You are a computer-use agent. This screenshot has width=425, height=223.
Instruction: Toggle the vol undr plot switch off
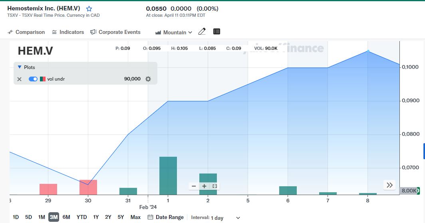[33, 79]
